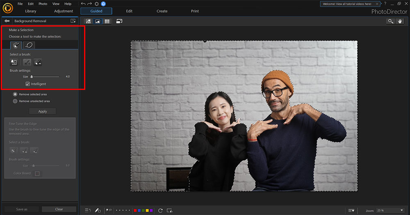Click the Save as button
Image resolution: width=410 pixels, height=215 pixels.
click(22, 209)
